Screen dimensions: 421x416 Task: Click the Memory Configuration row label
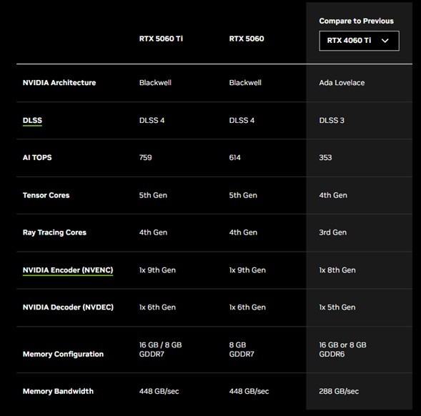[x=63, y=355]
